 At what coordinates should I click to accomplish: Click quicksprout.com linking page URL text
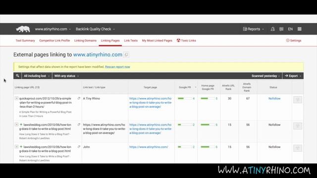click(x=45, y=102)
